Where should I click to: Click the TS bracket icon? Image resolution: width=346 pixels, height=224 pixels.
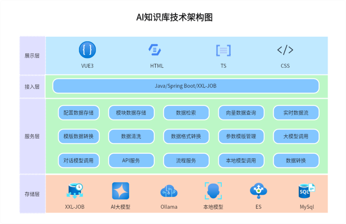[x=223, y=50]
